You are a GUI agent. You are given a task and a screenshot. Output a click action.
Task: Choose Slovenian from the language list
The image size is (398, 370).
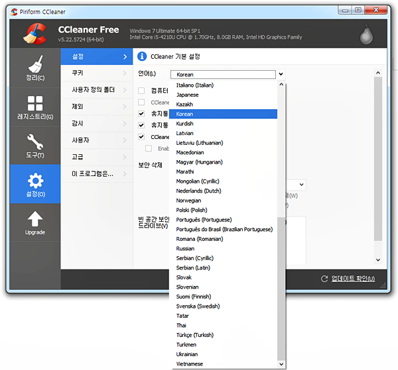tap(223, 287)
